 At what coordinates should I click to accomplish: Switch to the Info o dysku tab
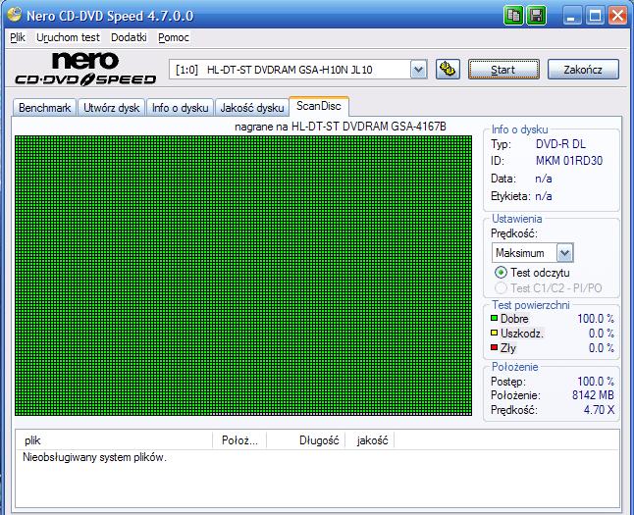tap(180, 108)
